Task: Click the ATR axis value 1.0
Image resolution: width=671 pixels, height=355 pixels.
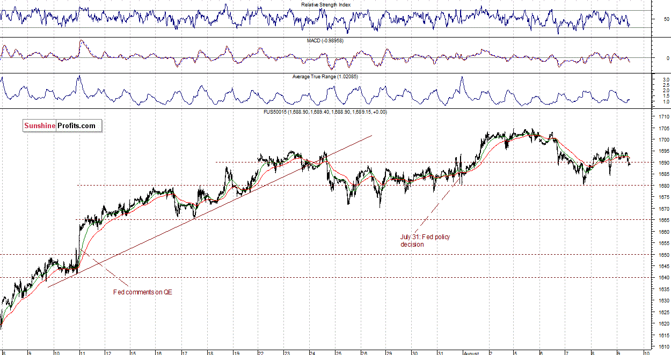Action: point(666,102)
